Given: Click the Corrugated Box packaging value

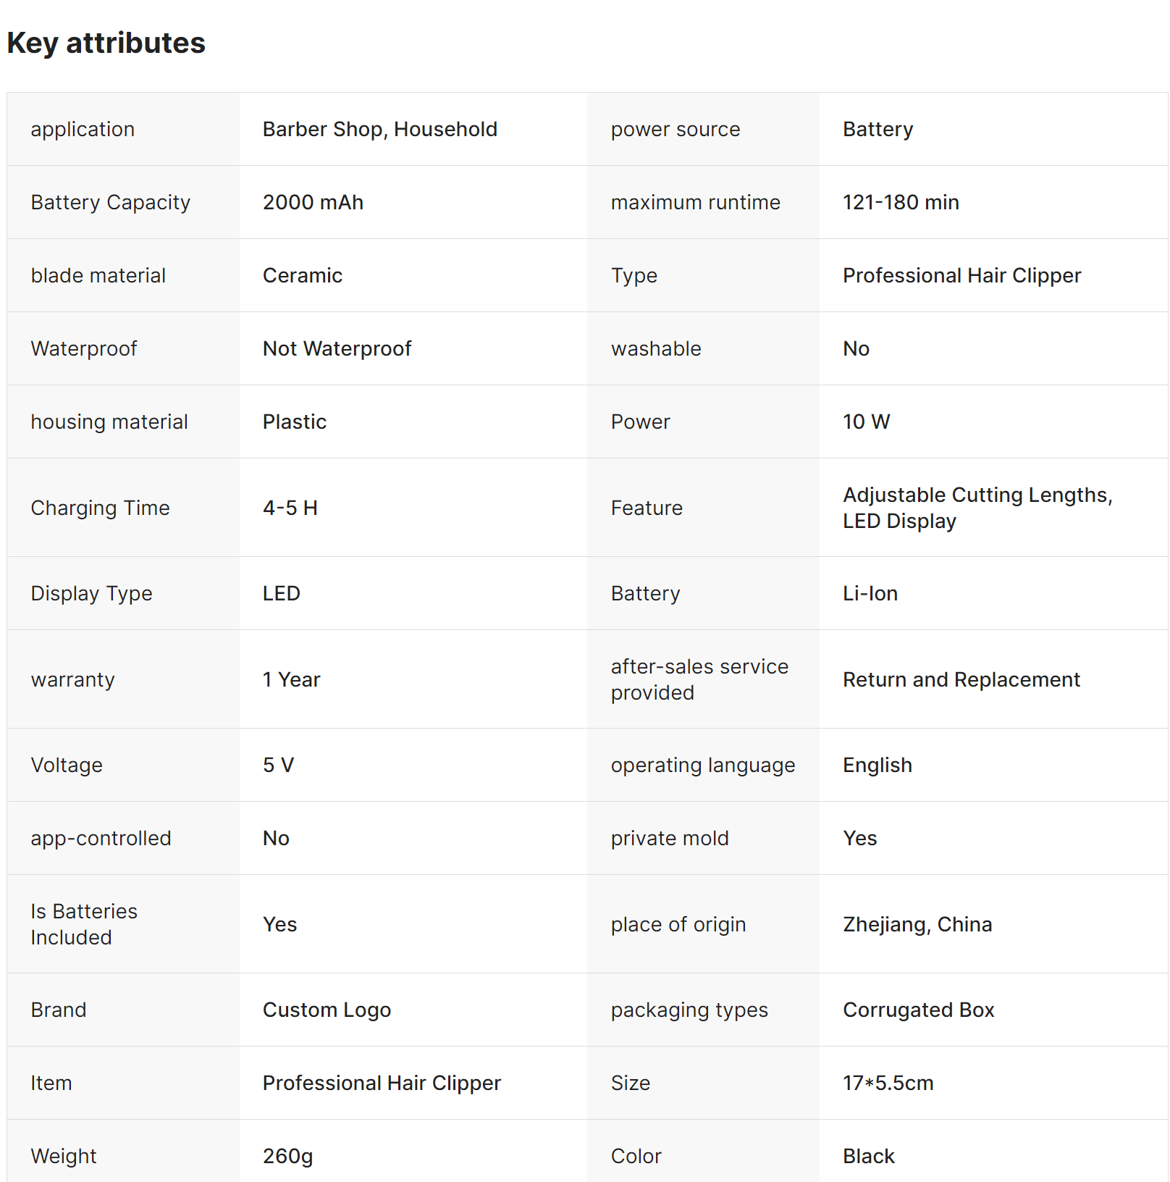Looking at the screenshot, I should click(x=918, y=1010).
